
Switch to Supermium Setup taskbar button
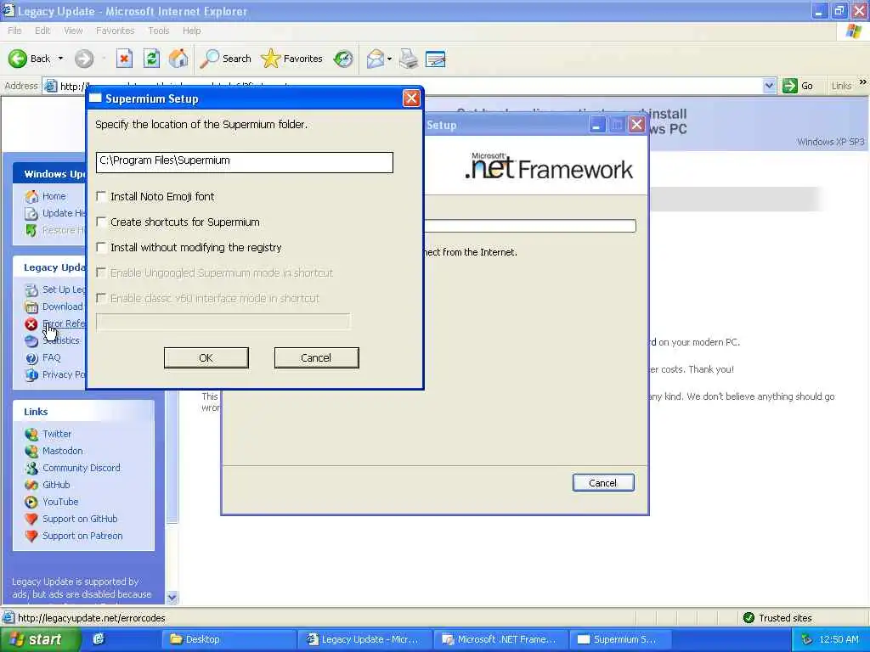pyautogui.click(x=621, y=639)
